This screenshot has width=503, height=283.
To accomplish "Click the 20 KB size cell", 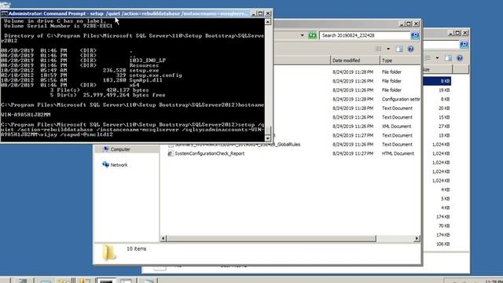I will coord(444,108).
